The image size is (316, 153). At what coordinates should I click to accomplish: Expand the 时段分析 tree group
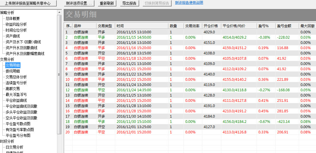7,141
